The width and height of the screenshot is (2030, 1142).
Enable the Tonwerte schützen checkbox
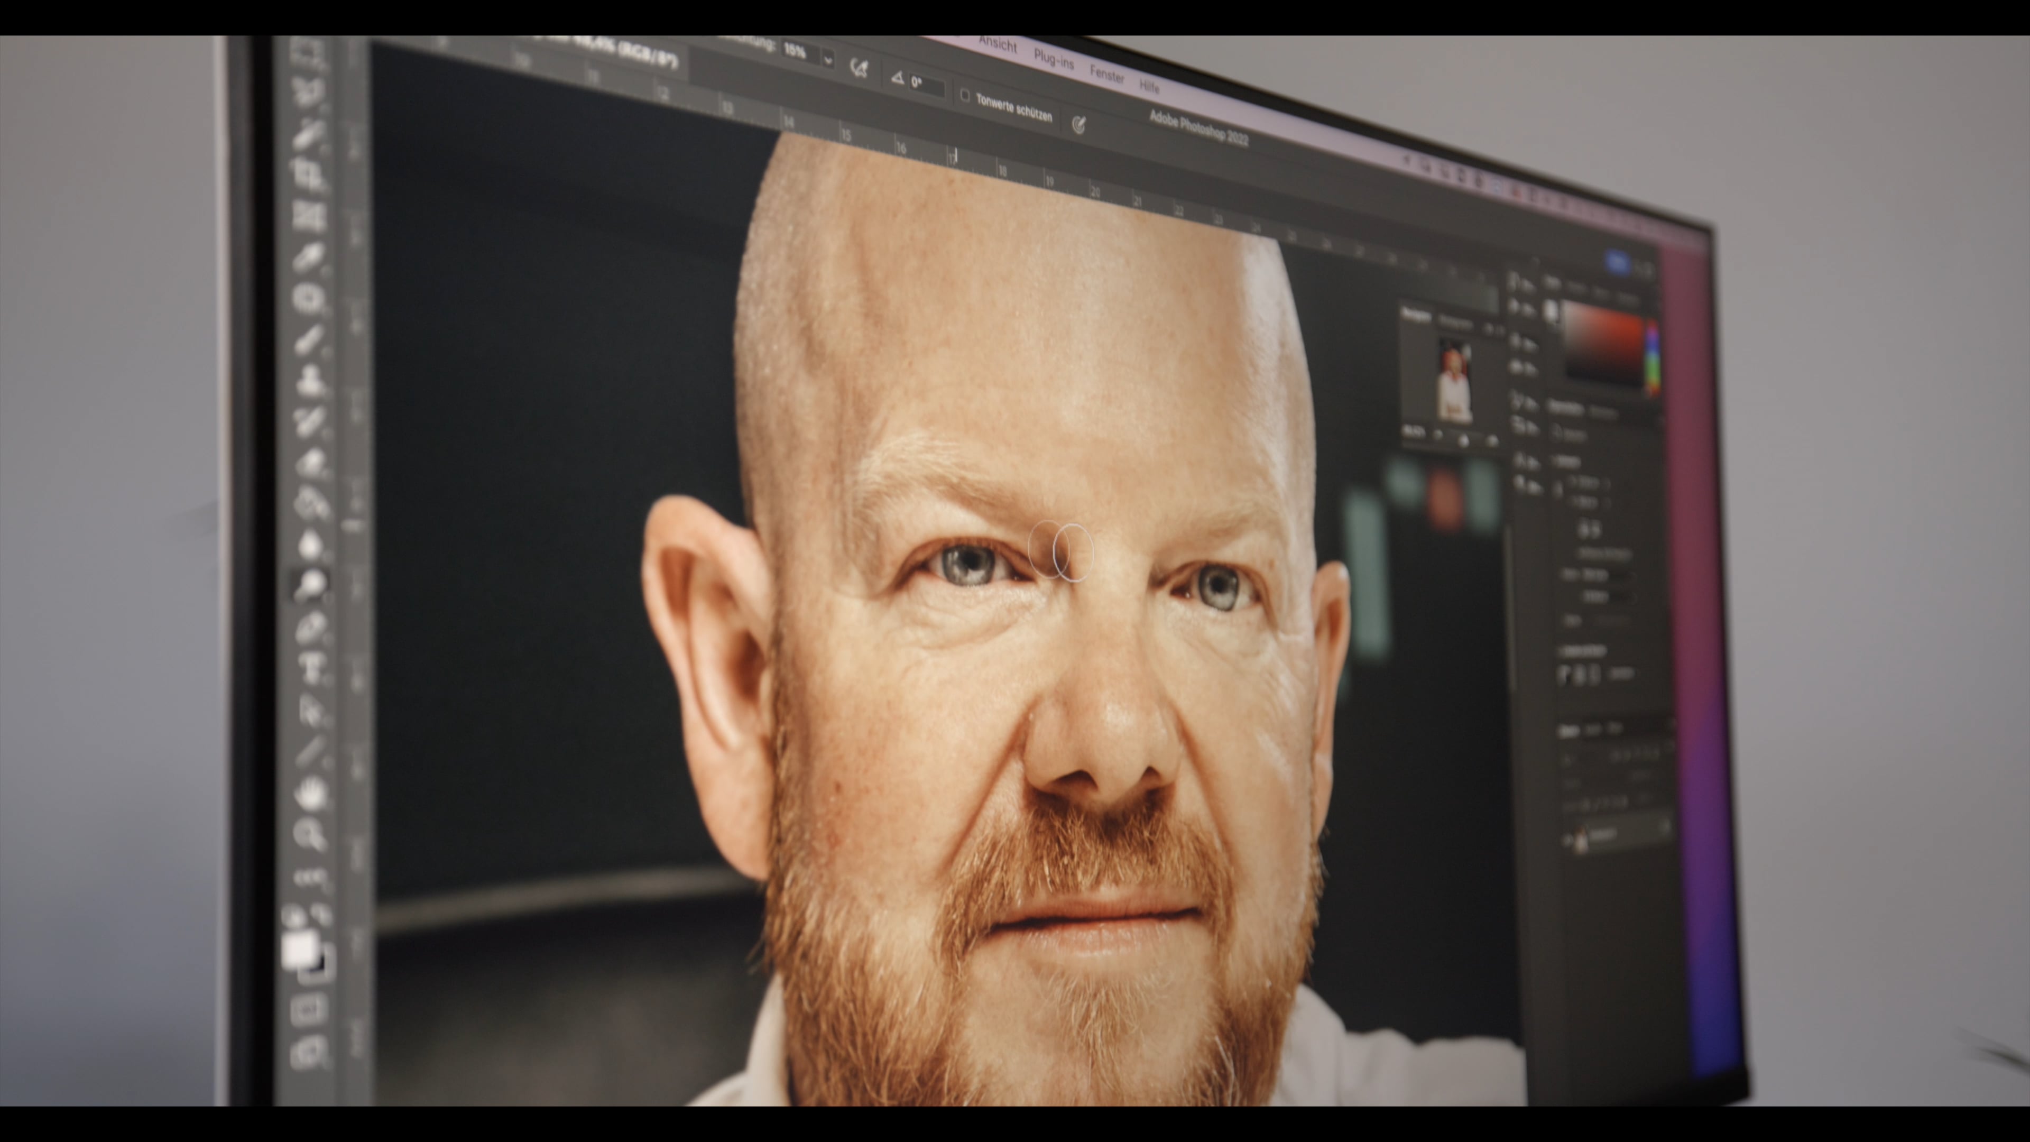pos(965,95)
